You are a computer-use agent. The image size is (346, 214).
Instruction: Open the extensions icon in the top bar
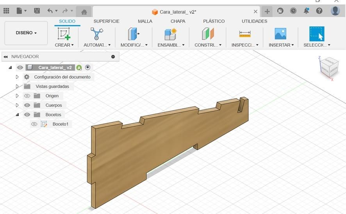(280, 11)
